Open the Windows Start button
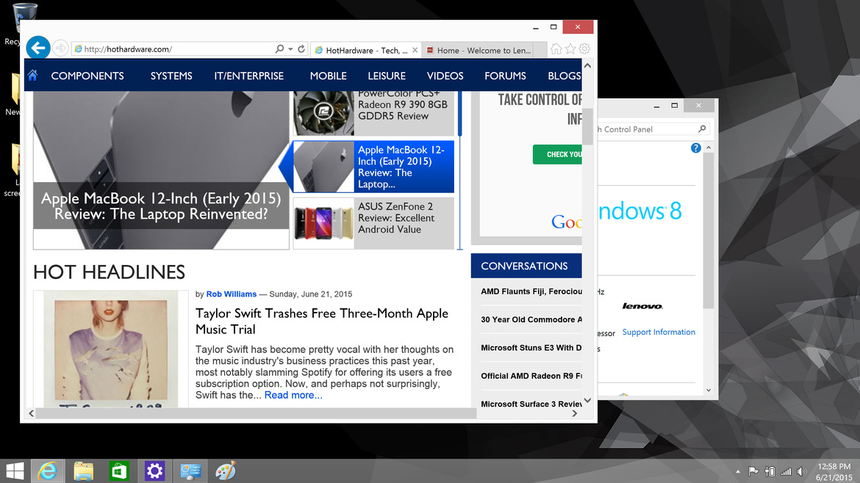860x483 pixels. [15, 471]
